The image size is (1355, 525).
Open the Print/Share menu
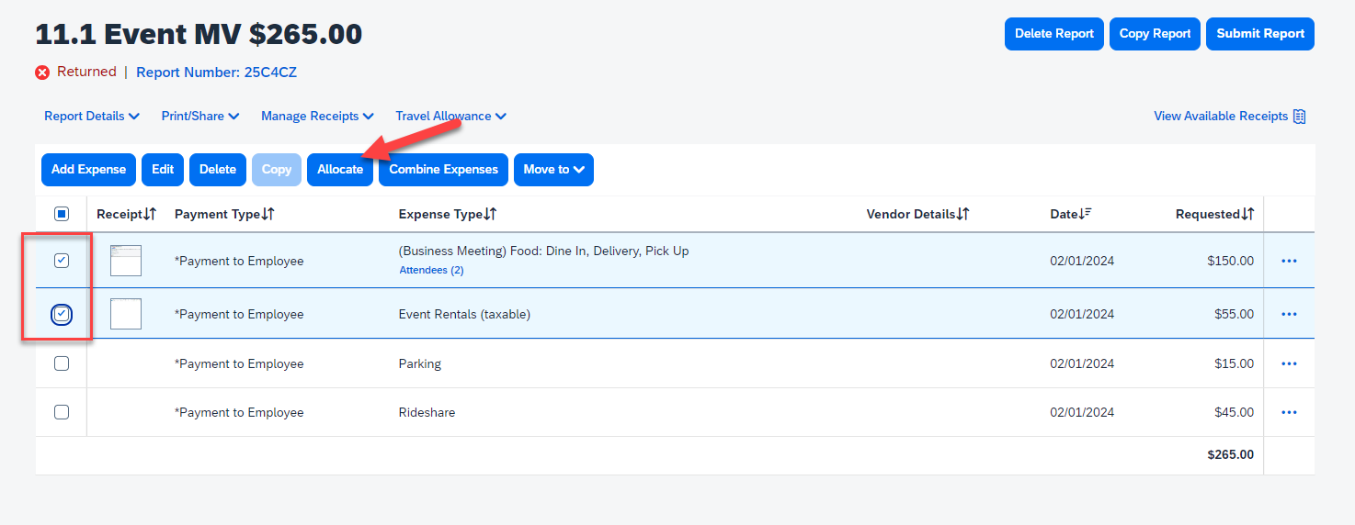click(x=200, y=117)
